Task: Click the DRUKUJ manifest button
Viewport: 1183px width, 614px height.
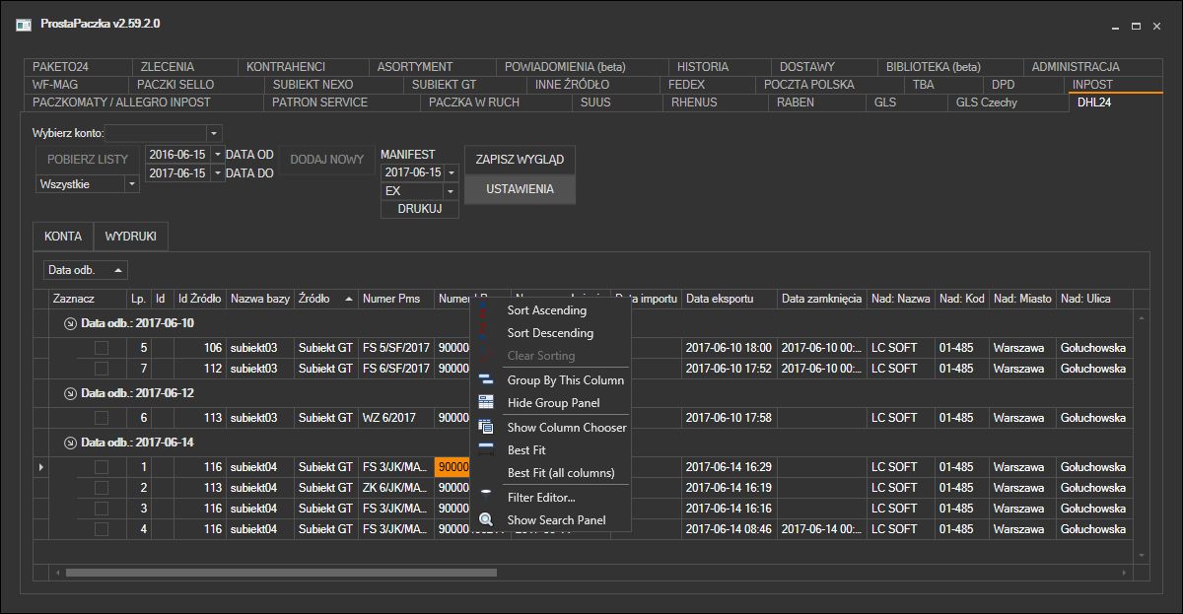Action: [420, 209]
